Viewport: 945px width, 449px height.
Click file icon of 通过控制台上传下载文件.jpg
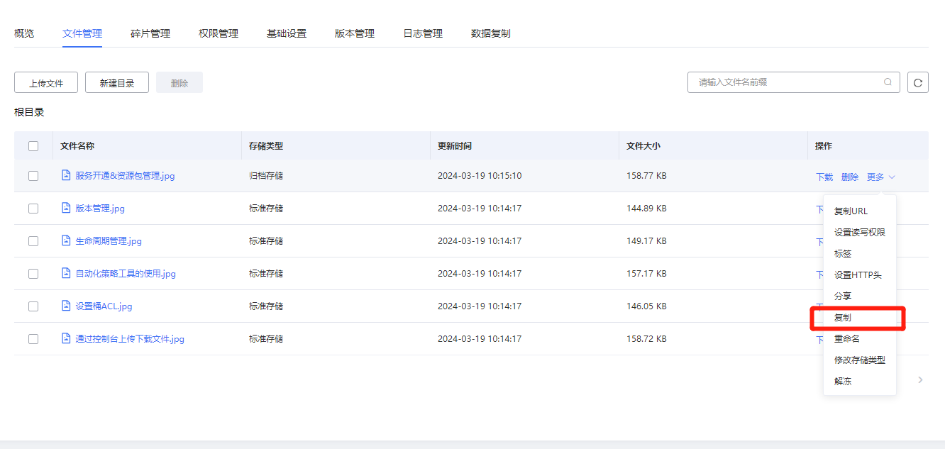pyautogui.click(x=66, y=338)
